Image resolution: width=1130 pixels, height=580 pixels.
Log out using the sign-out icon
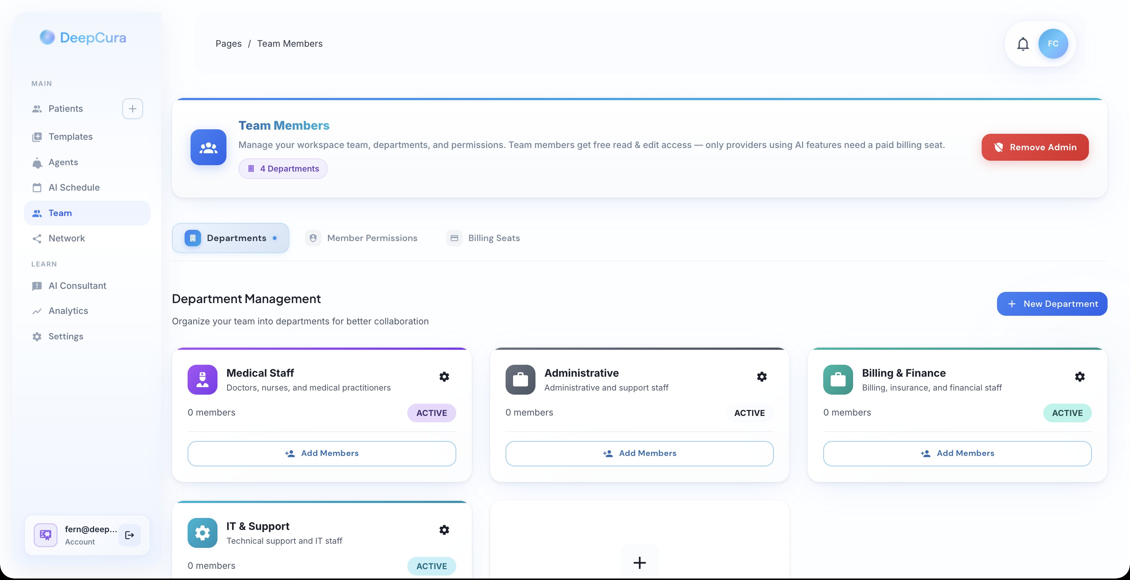(129, 535)
